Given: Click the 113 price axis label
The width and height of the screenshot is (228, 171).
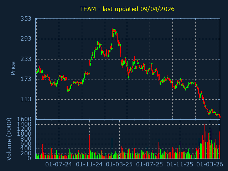Looking at the screenshot, I should (x=26, y=99).
